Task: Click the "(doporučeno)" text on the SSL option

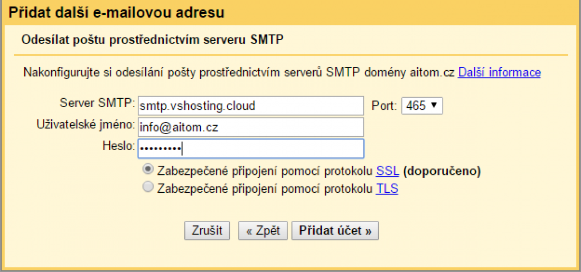Action: click(442, 171)
